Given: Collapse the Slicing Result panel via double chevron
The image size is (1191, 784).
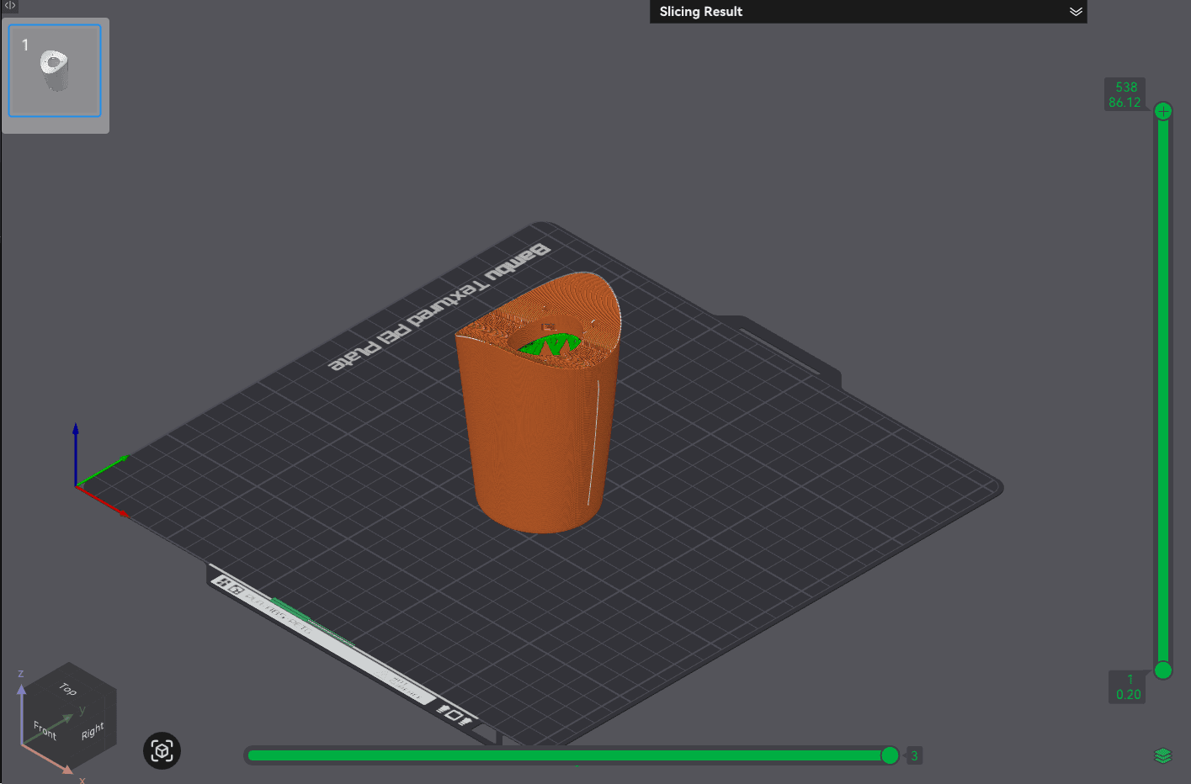Looking at the screenshot, I should click(1076, 12).
